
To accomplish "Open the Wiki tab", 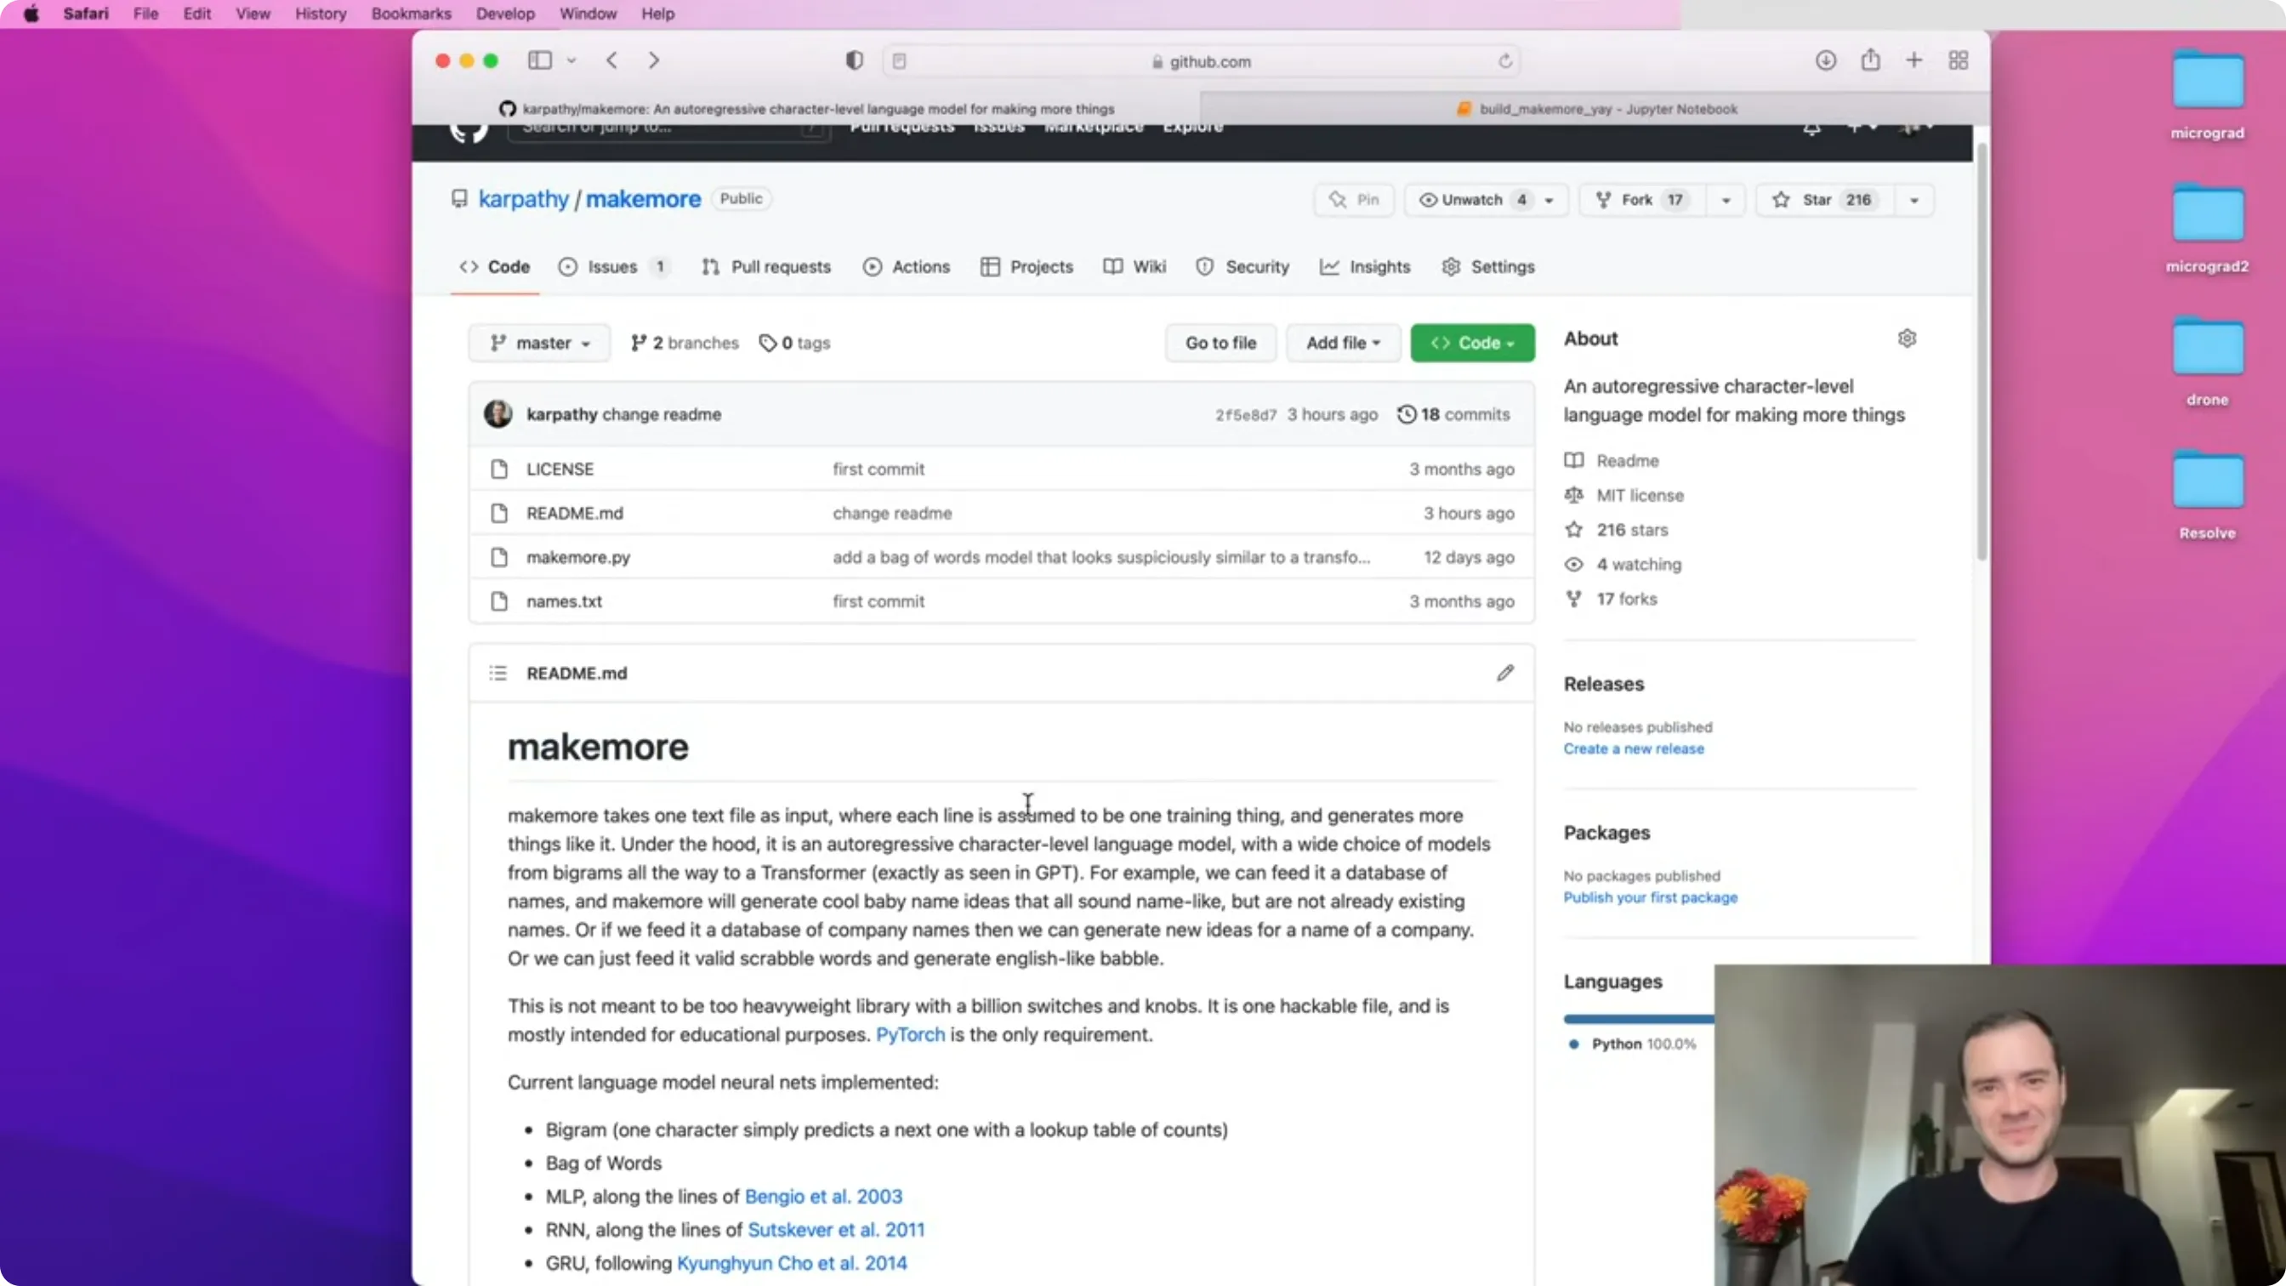I will pyautogui.click(x=1134, y=266).
